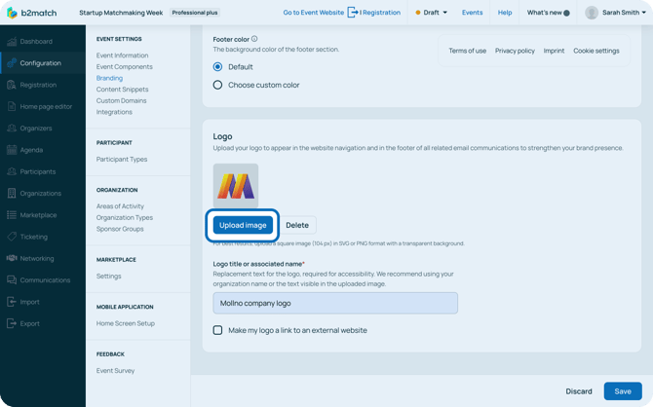Click the Upload image button
653x407 pixels.
(x=243, y=225)
